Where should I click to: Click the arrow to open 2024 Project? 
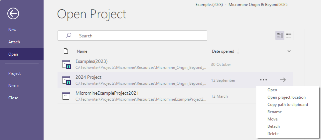[x=283, y=80]
